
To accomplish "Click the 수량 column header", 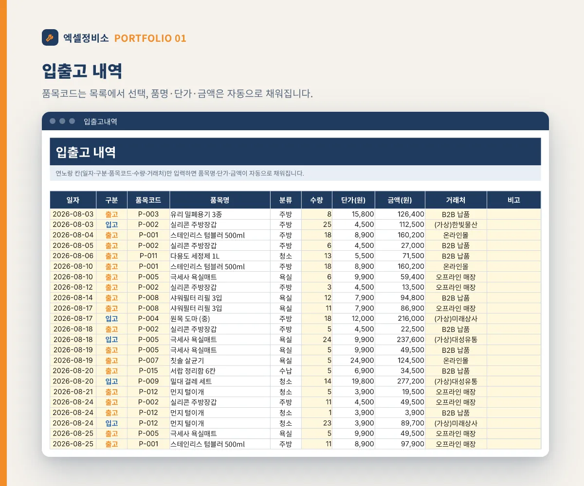I will [x=317, y=200].
